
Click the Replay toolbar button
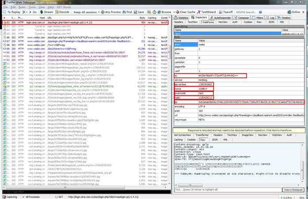pos(14,12)
